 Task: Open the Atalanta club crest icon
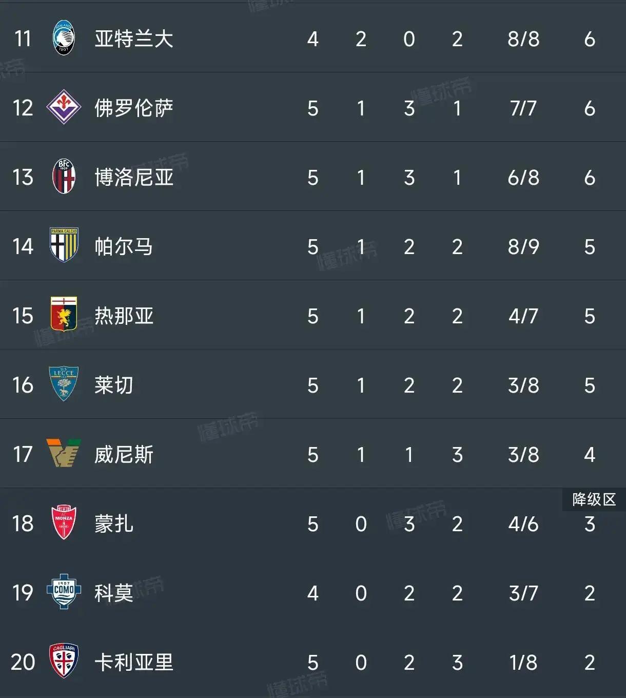pyautogui.click(x=64, y=38)
